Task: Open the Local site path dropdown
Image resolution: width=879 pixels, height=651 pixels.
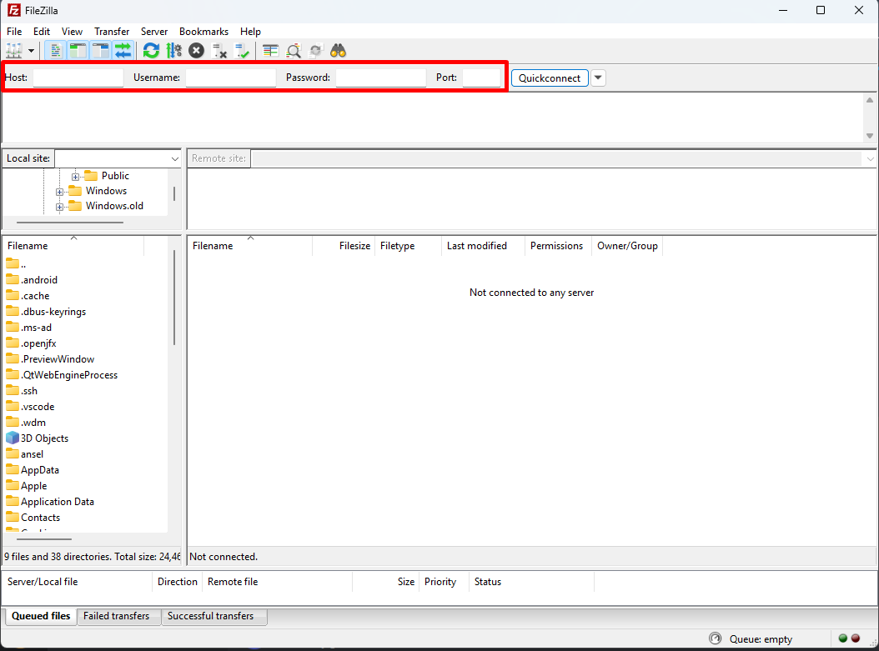Action: [174, 158]
